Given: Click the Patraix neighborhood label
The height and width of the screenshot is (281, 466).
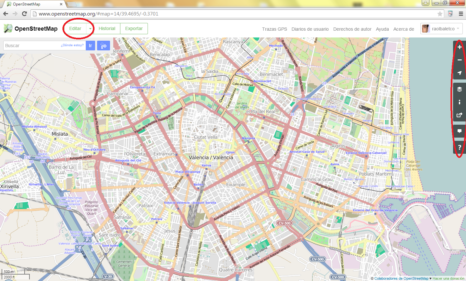Looking at the screenshot, I should point(146,206).
